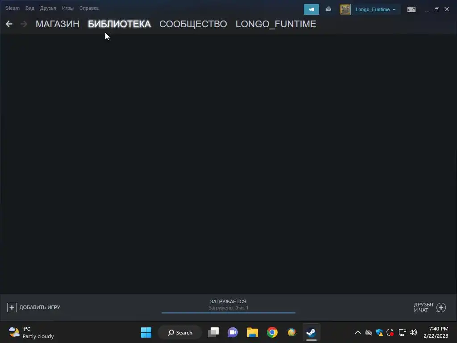Open the Игры menu

pos(68,8)
